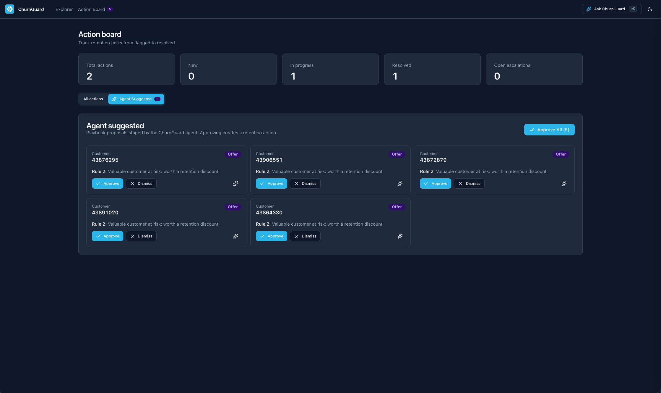Click customer ID 43872879
Screen dimensions: 661x393
(x=433, y=160)
